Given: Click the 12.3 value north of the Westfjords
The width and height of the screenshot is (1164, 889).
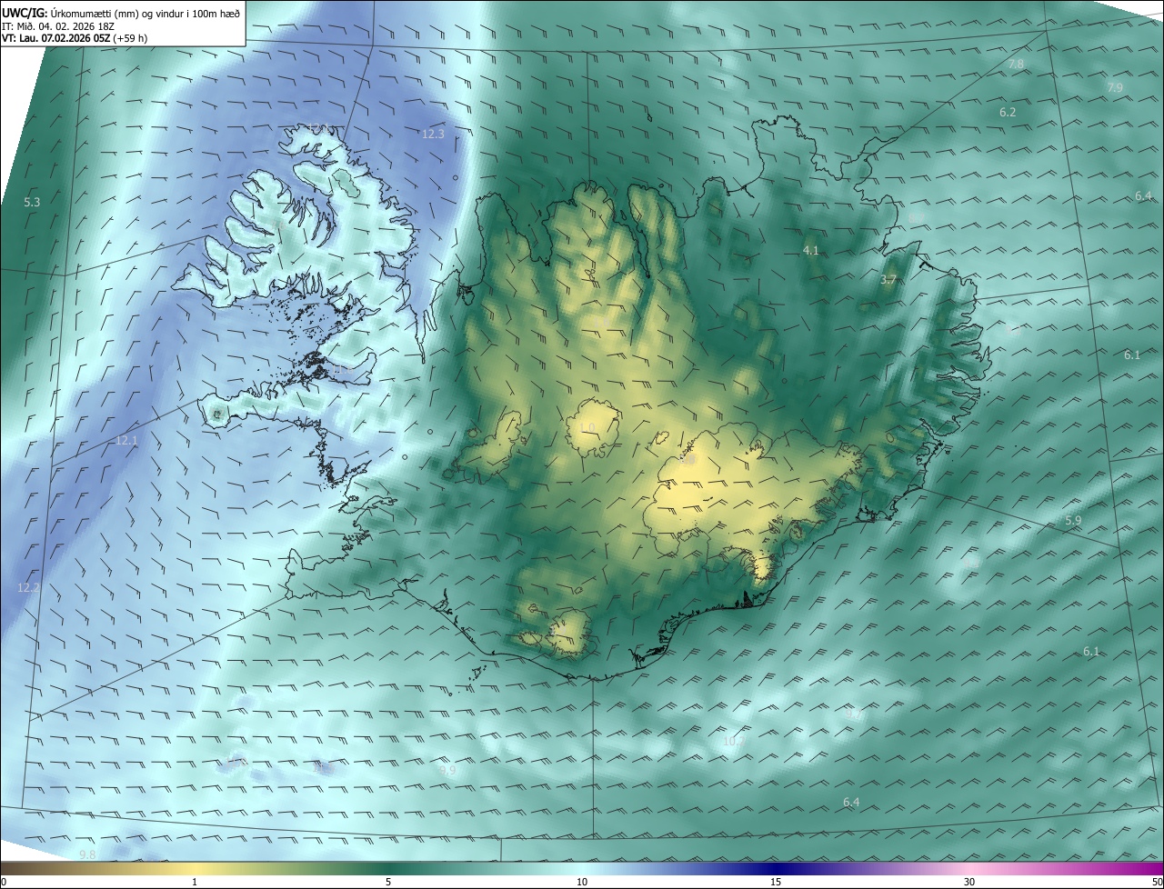Looking at the screenshot, I should coord(433,134).
